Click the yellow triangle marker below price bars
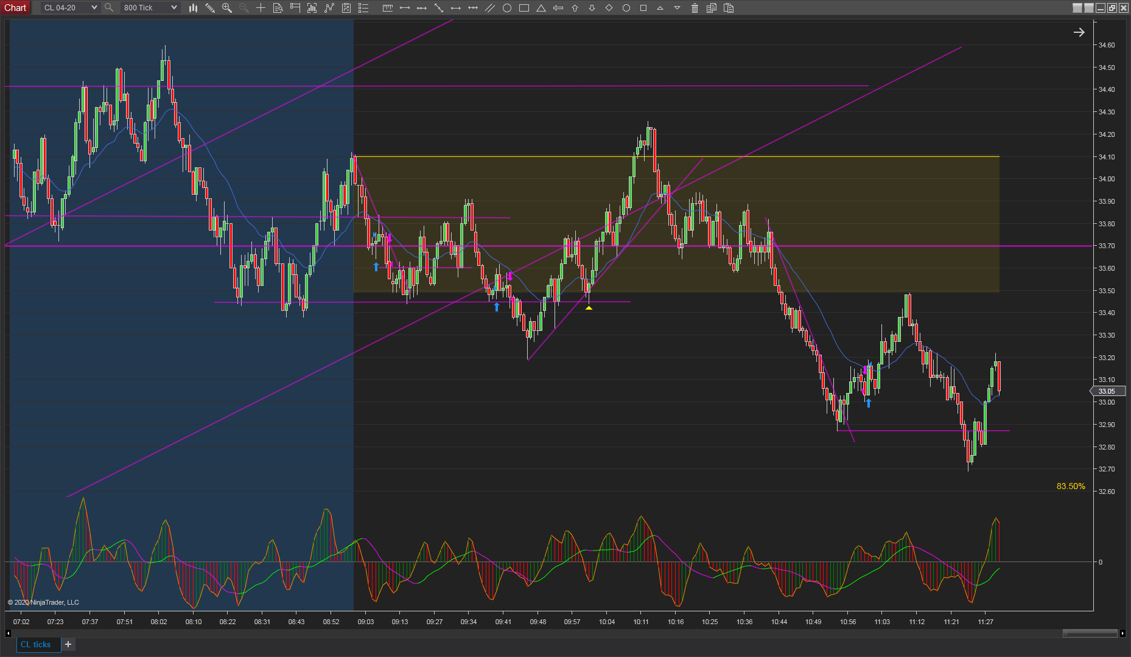The image size is (1131, 657). pos(589,308)
